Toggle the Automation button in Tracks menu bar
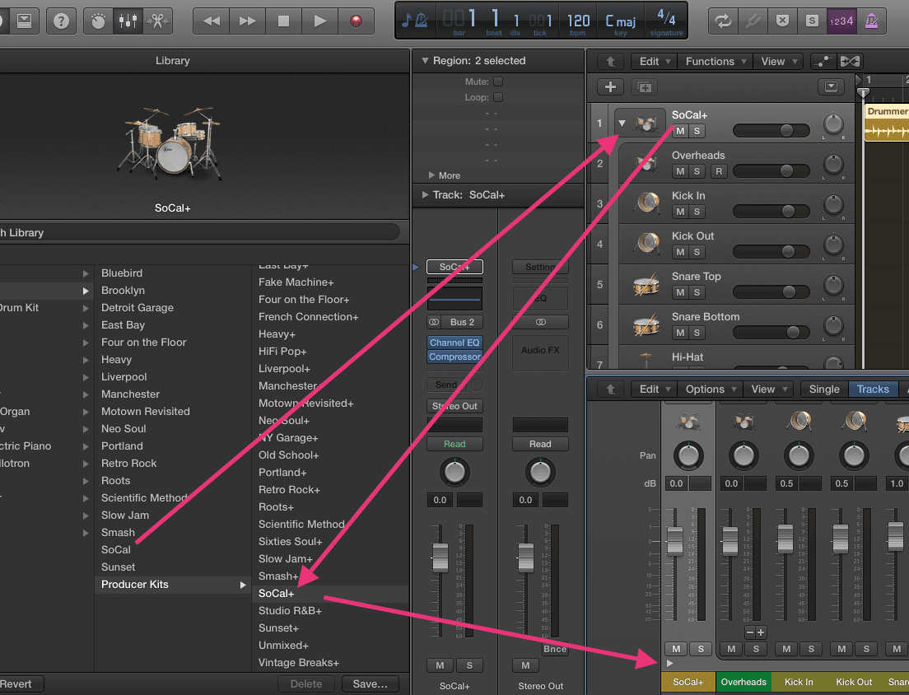This screenshot has width=909, height=695. point(822,62)
